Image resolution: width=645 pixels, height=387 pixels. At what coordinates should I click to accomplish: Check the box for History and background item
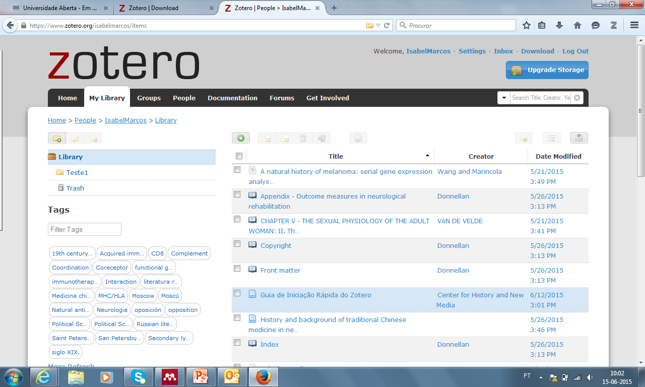(237, 318)
